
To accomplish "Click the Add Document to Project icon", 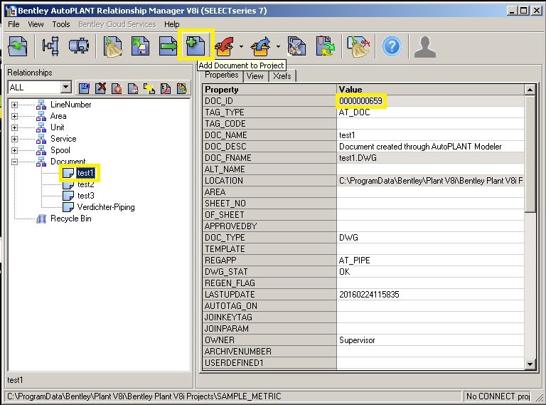I will [x=195, y=46].
